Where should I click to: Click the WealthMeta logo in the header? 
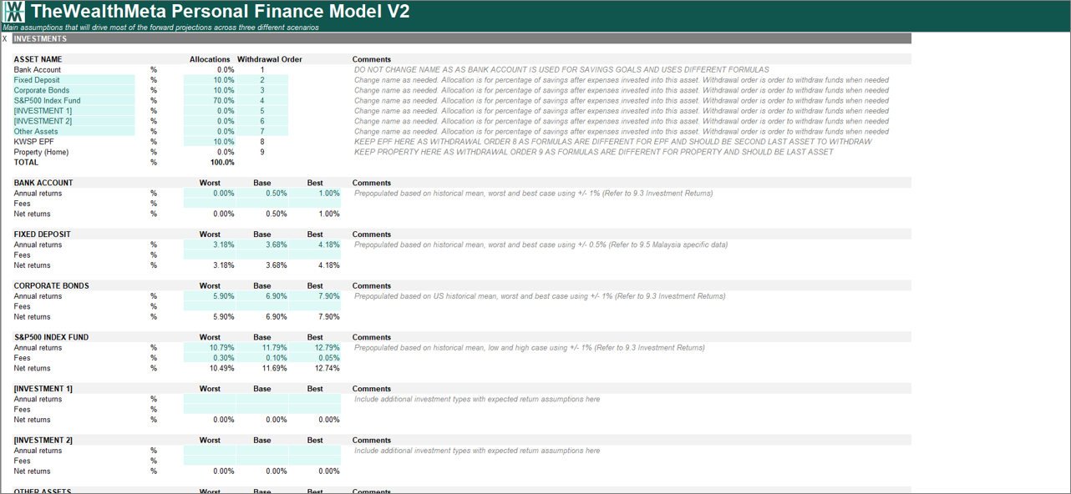tap(13, 12)
